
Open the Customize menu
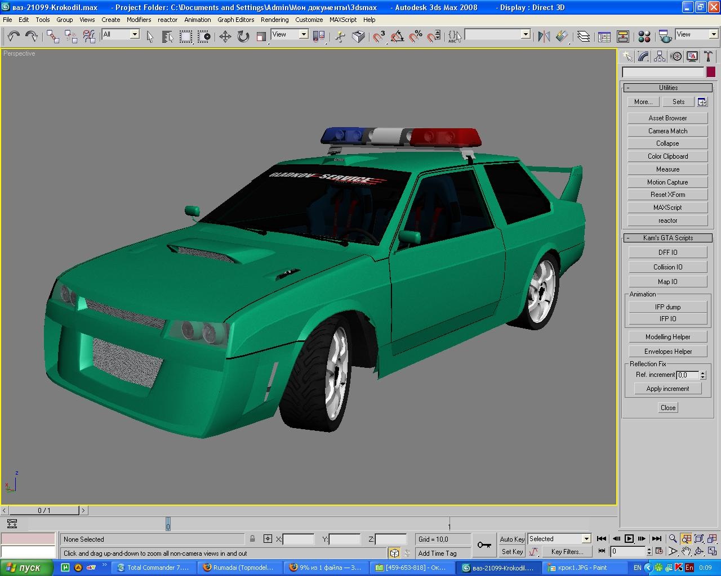pyautogui.click(x=309, y=20)
